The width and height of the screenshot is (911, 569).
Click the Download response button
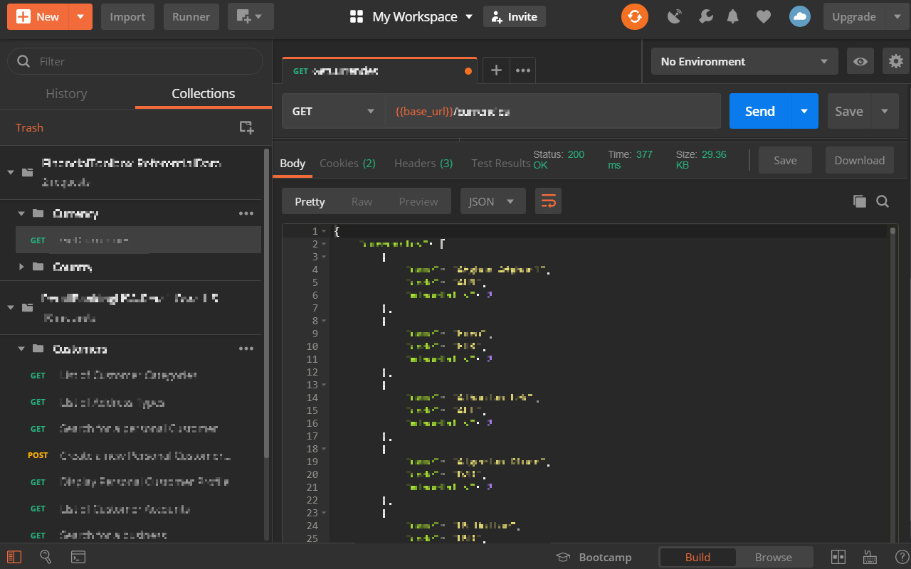click(x=859, y=160)
